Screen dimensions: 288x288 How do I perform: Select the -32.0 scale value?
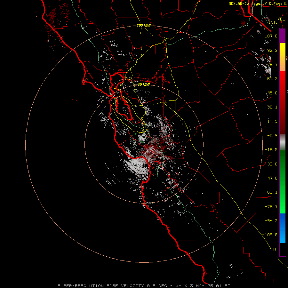(x=271, y=164)
